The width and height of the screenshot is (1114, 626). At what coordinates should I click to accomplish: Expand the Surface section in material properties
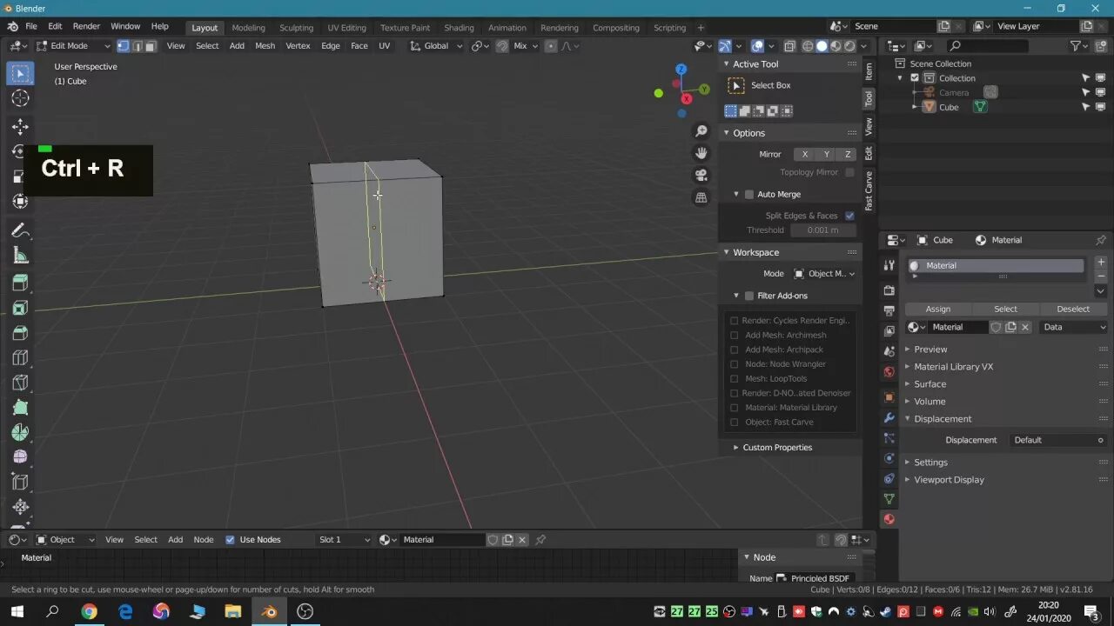(929, 383)
